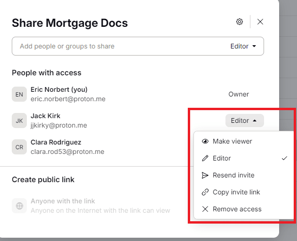Click the JK avatar of Jack Kirk
The height and width of the screenshot is (241, 297).
pyautogui.click(x=19, y=120)
